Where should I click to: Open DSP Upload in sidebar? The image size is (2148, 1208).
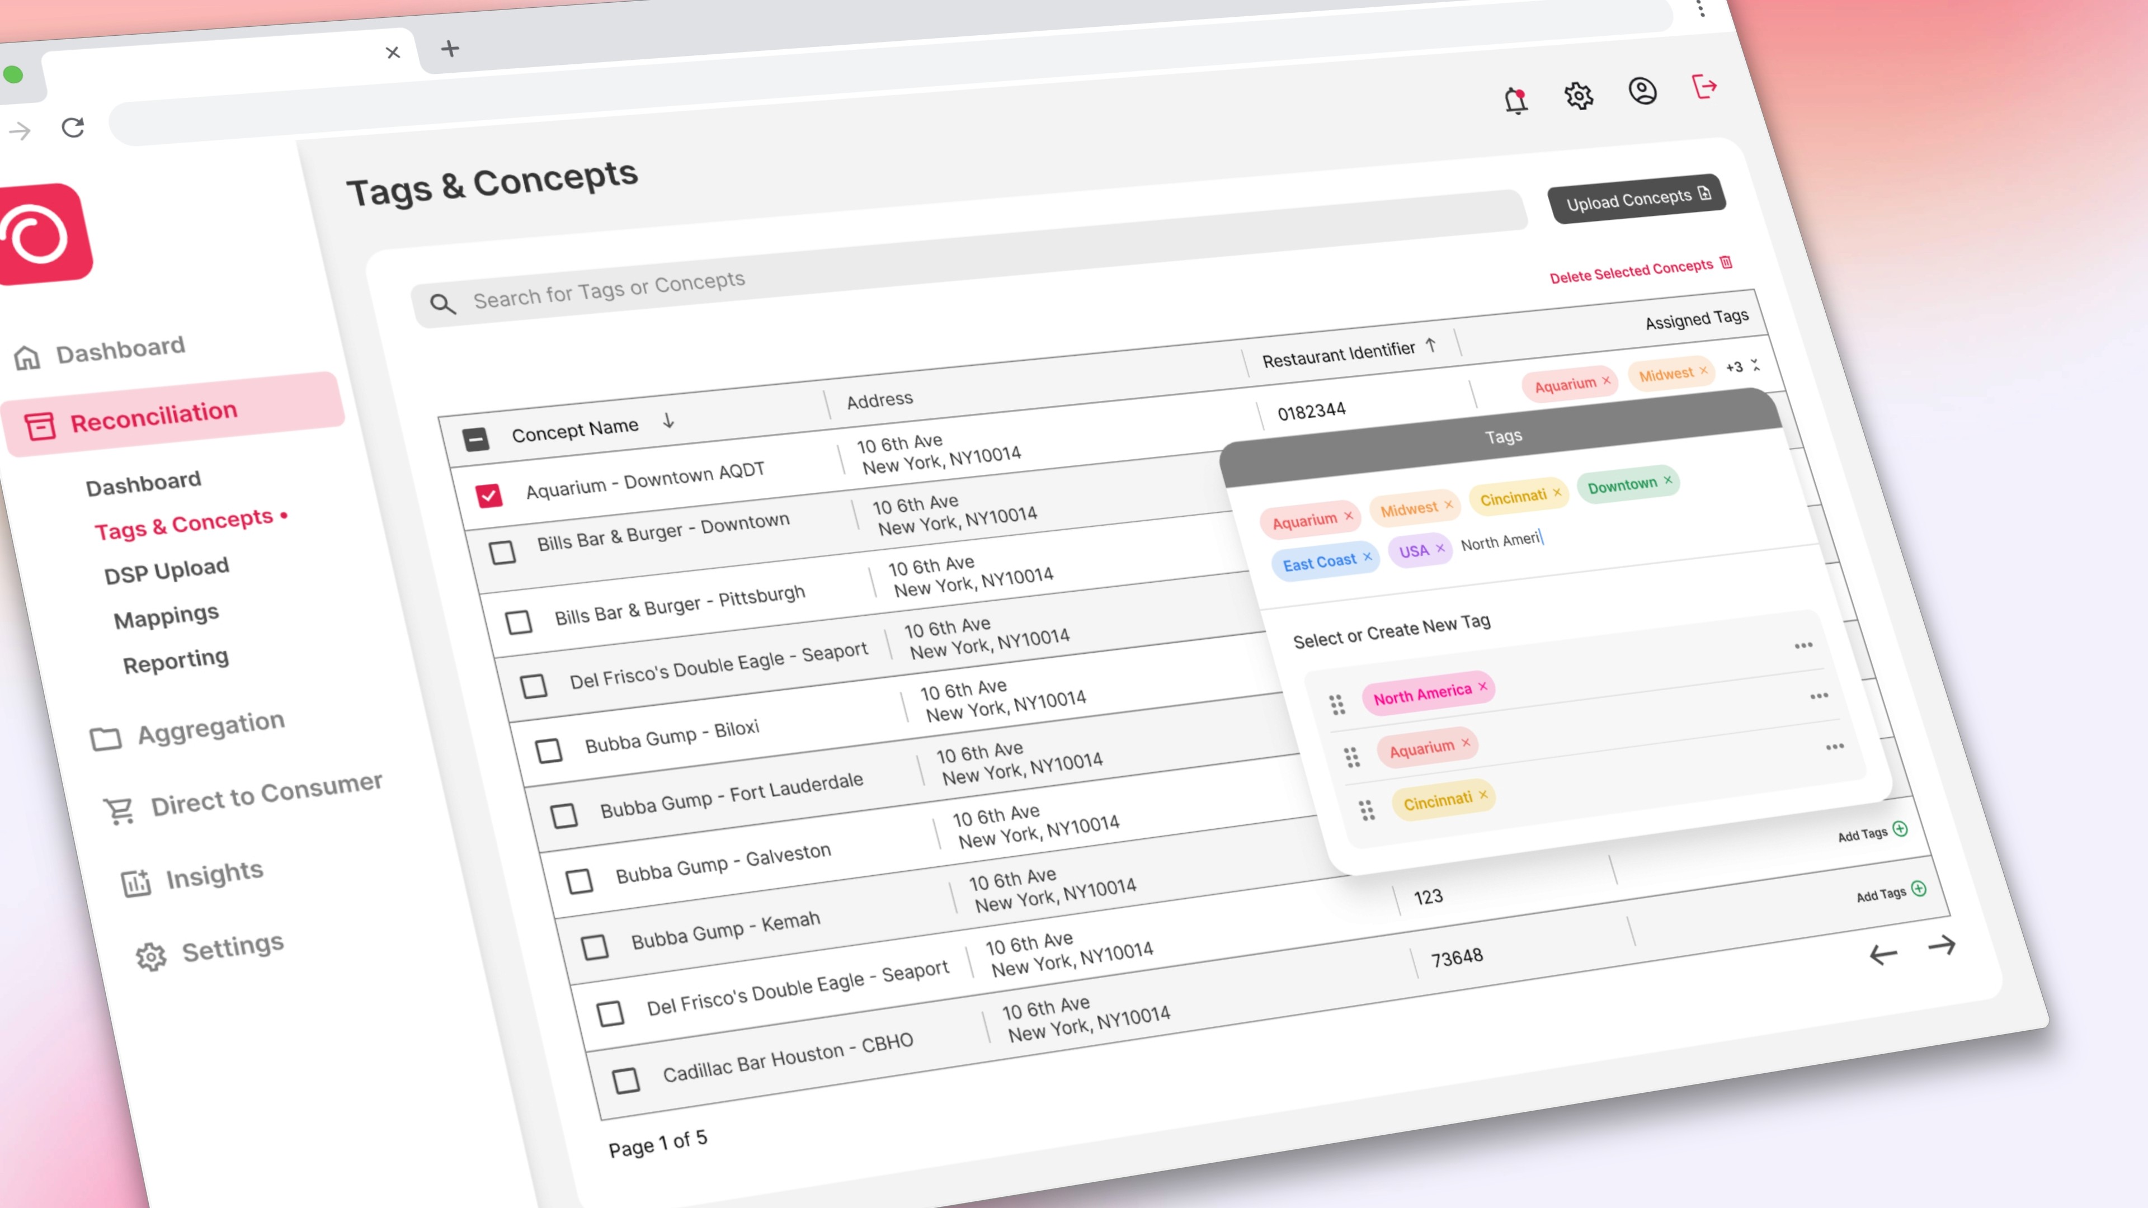[166, 570]
